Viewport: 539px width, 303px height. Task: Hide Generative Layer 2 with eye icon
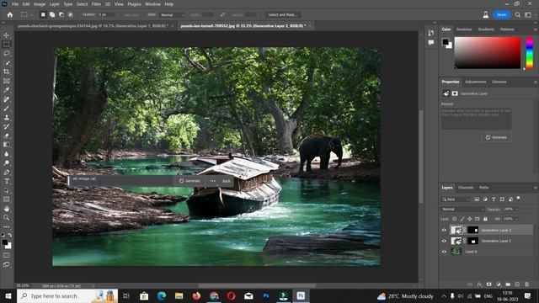pyautogui.click(x=444, y=230)
